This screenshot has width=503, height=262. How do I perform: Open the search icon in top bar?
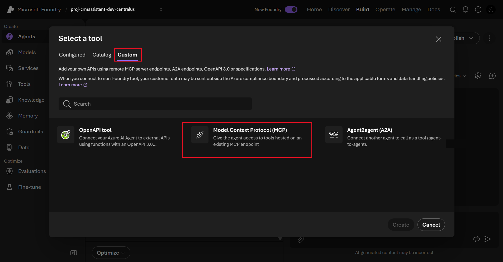453,10
